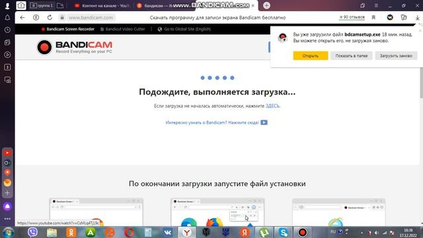Open the feedback/extensions icon beside VK
The height and width of the screenshot is (238, 423).
click(404, 18)
